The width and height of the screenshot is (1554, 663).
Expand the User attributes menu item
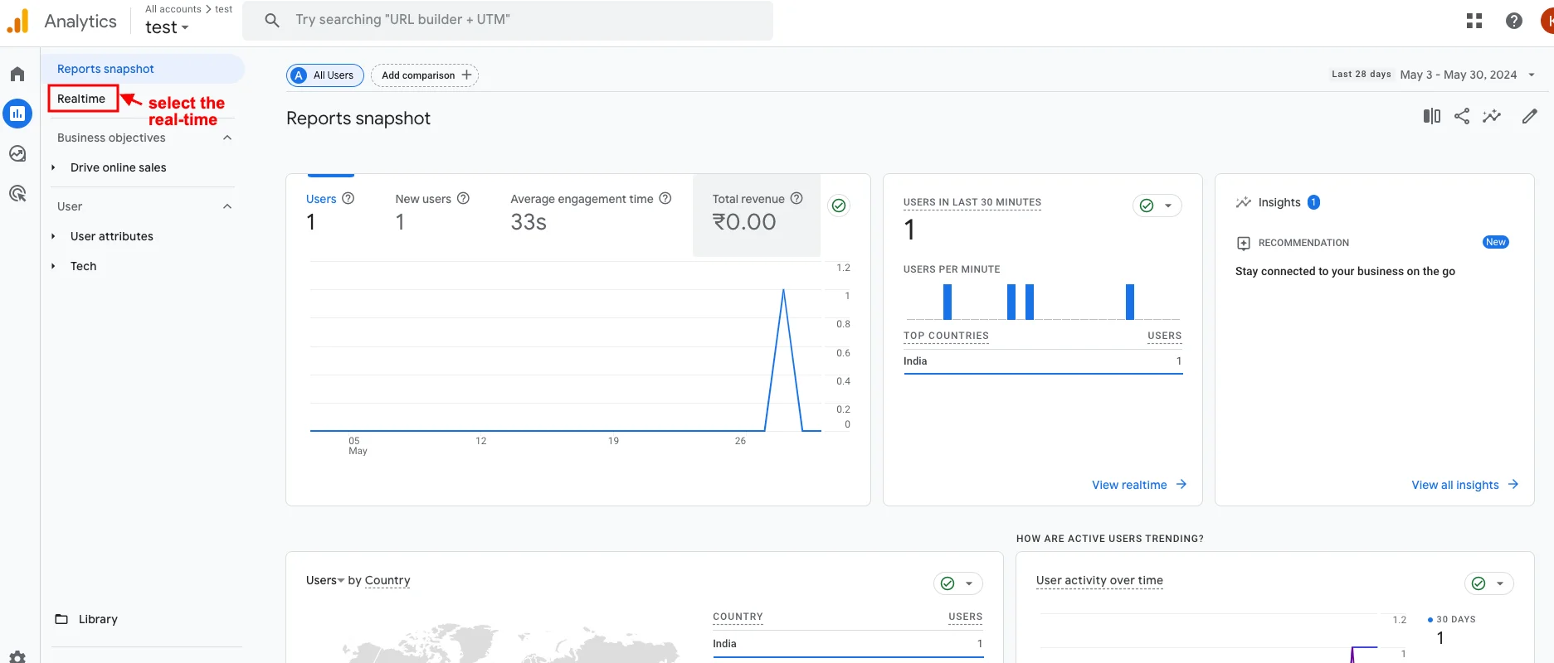pos(111,236)
